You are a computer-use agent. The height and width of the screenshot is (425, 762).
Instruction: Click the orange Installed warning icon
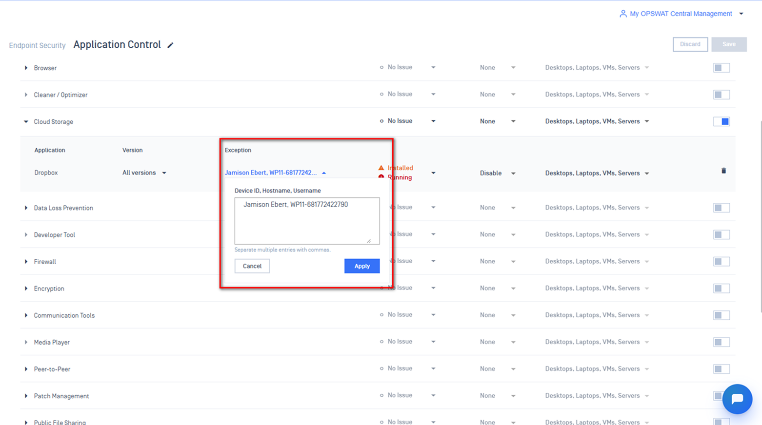click(381, 168)
